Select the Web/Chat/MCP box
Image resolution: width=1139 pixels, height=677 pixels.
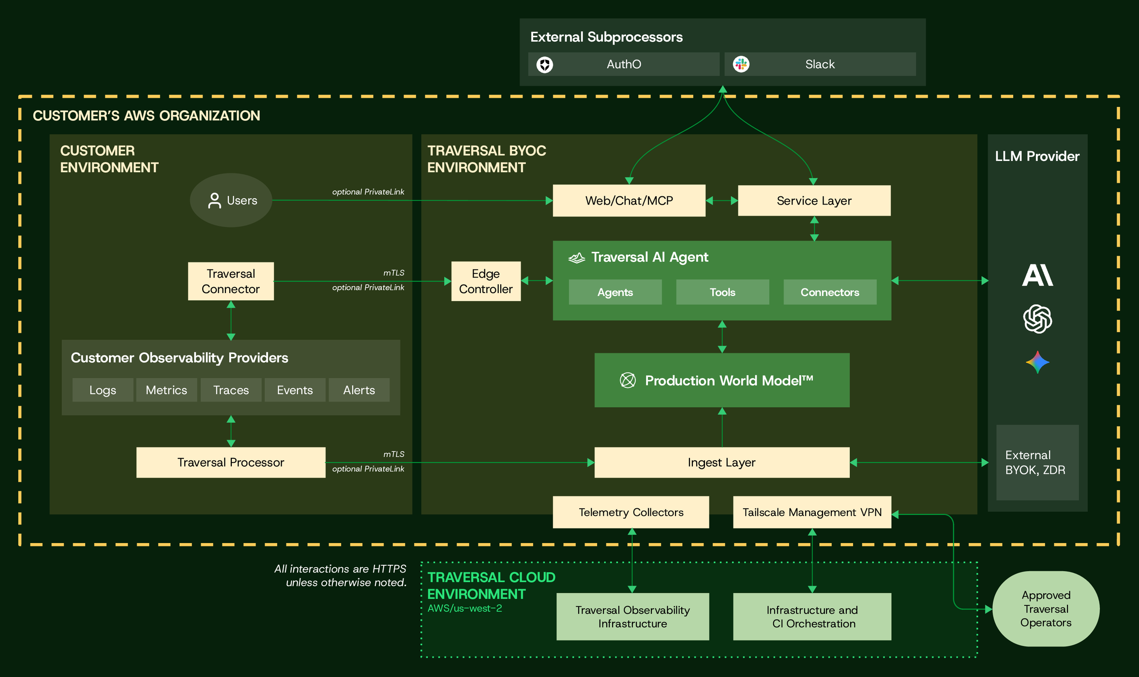(629, 201)
